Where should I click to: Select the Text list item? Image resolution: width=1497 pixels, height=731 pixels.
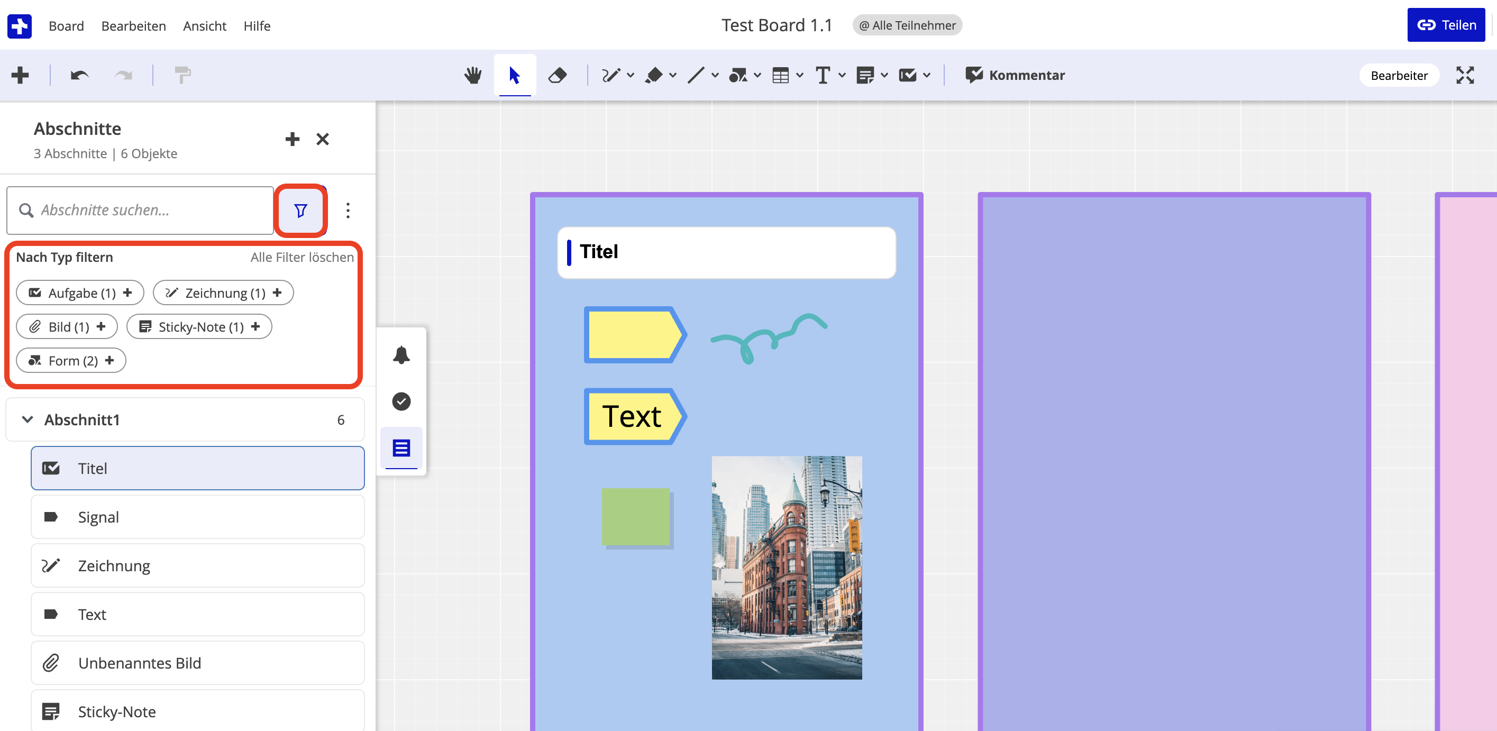[198, 614]
